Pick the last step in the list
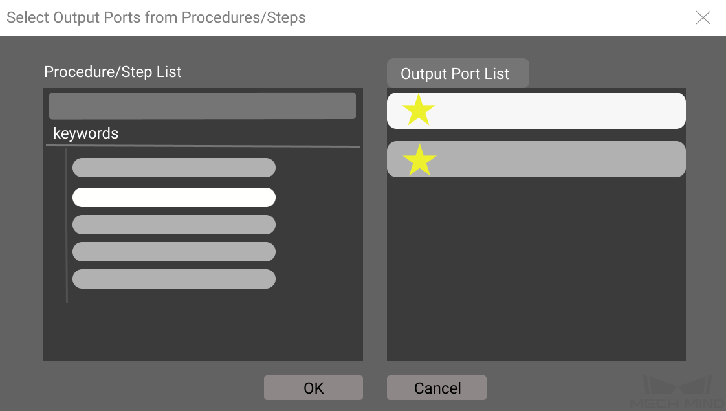The width and height of the screenshot is (726, 411). coord(174,279)
